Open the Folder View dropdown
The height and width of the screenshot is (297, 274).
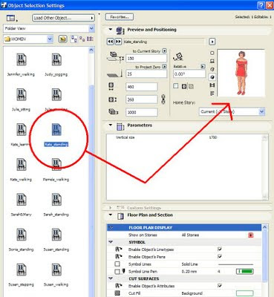49,28
